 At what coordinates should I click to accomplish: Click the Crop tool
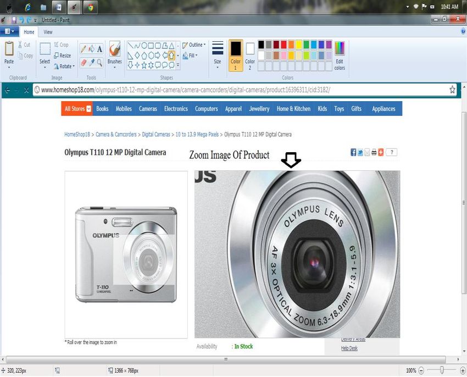tap(62, 45)
